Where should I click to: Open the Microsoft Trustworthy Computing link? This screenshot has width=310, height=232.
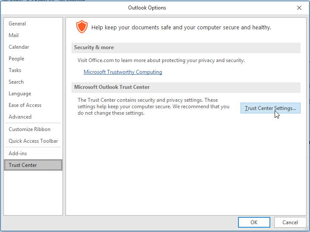click(x=123, y=72)
